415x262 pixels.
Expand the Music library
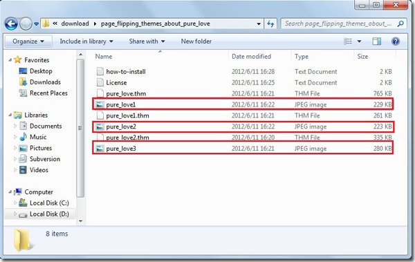[15, 137]
